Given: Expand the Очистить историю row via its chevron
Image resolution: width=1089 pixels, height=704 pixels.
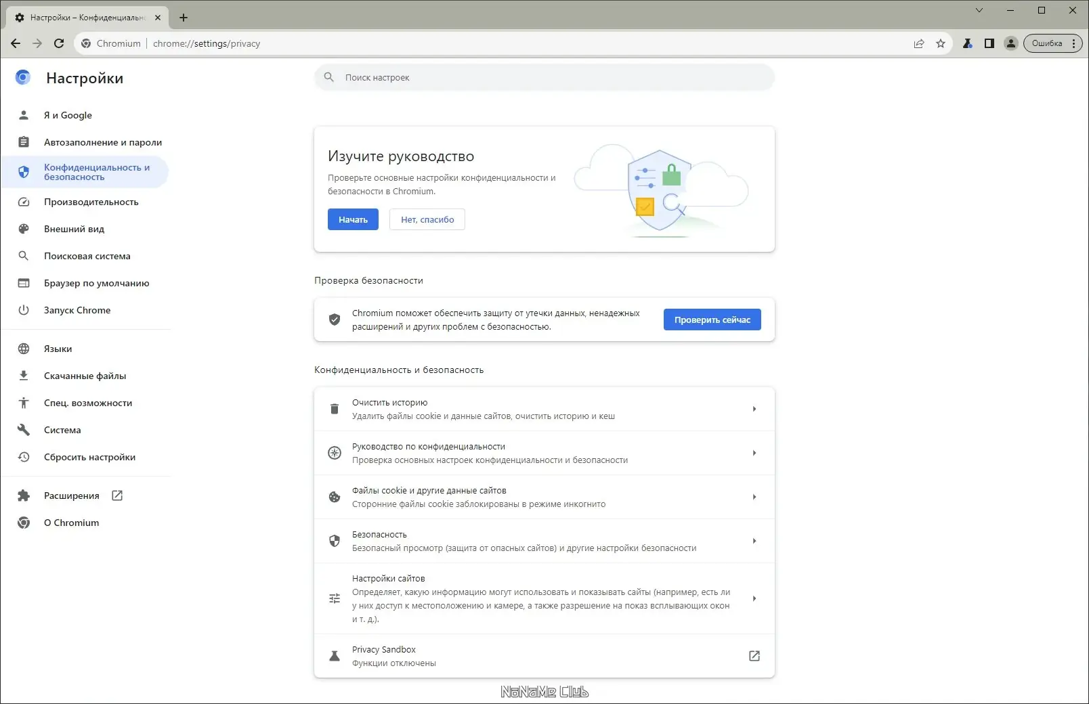Looking at the screenshot, I should [x=754, y=409].
